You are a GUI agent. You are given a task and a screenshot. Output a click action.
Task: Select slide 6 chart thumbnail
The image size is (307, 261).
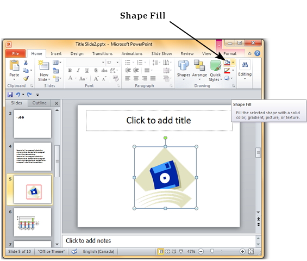[33, 222]
